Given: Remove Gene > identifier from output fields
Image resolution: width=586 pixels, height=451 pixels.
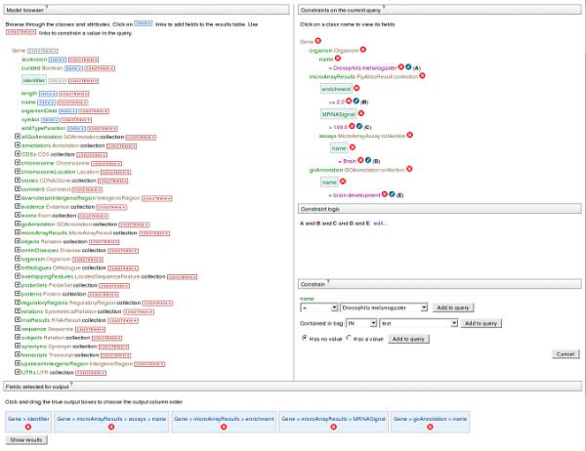Looking at the screenshot, I should pyautogui.click(x=28, y=427).
